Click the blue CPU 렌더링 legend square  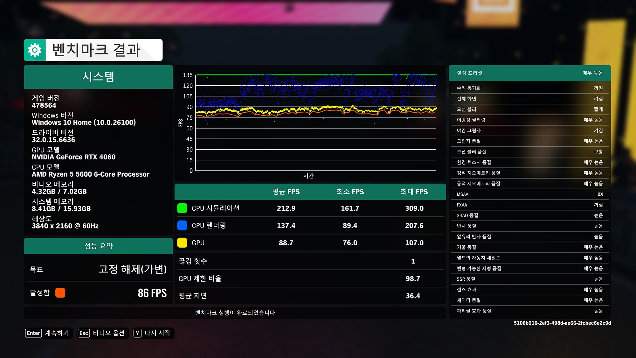(182, 226)
